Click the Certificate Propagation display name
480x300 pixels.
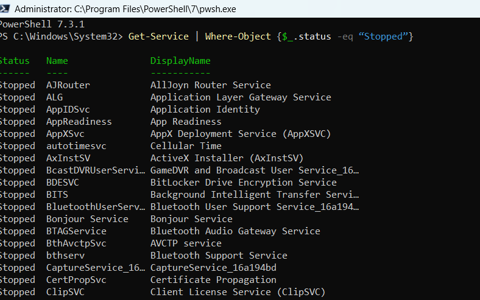tap(213, 280)
